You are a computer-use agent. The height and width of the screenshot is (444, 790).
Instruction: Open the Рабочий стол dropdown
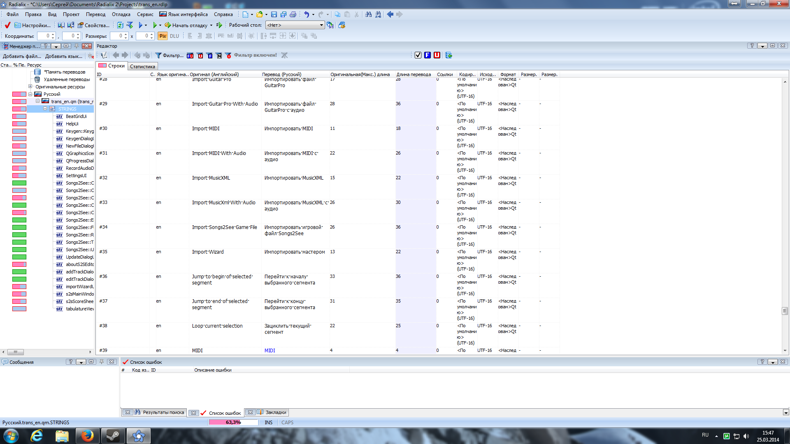295,25
